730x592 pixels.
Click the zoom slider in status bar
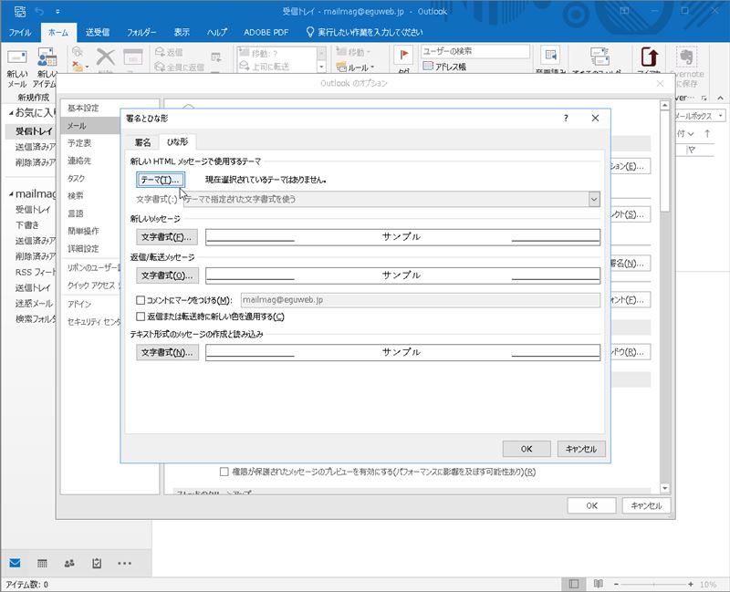pyautogui.click(x=655, y=584)
